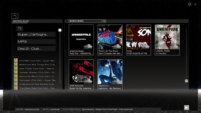The height and width of the screenshot is (113, 201).
Task: Click 'JIVE Records' uploader name
Action: (x=76, y=86)
